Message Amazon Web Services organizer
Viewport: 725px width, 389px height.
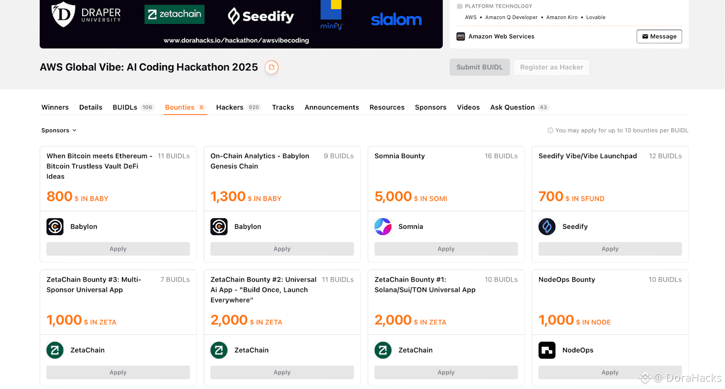coord(659,37)
